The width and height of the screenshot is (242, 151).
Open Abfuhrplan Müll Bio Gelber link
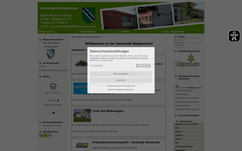coord(55,70)
